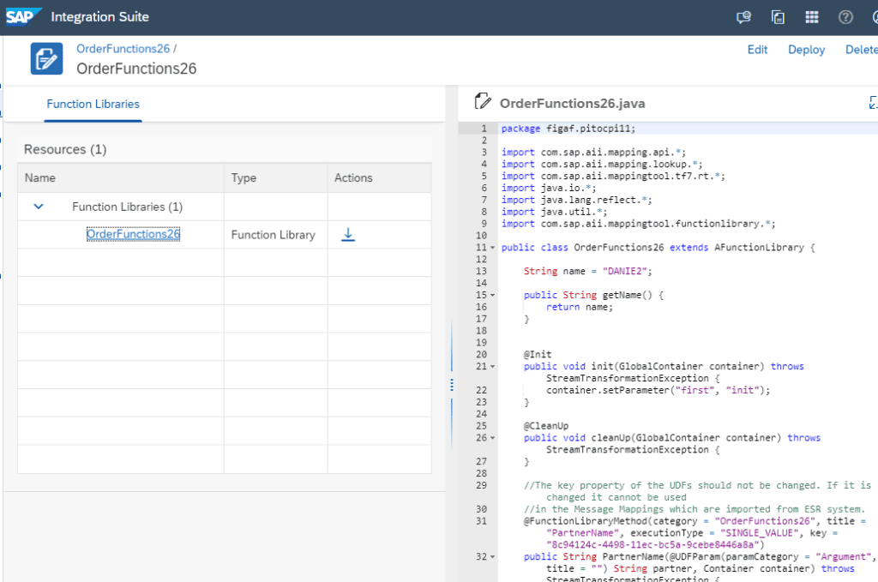The image size is (878, 582).
Task: Fold the class declaration at line 11
Action: [x=493, y=248]
